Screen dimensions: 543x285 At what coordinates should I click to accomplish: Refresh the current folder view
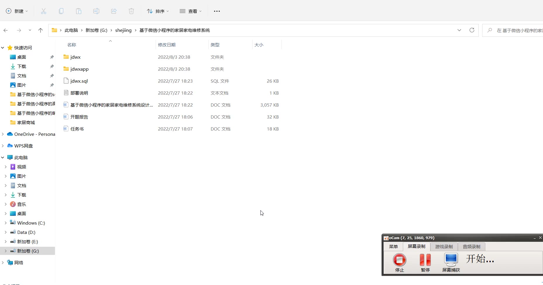(x=472, y=30)
